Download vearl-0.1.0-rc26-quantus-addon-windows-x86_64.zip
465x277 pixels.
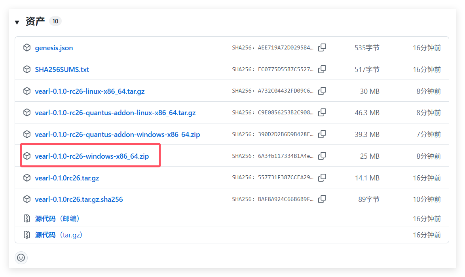[118, 135]
